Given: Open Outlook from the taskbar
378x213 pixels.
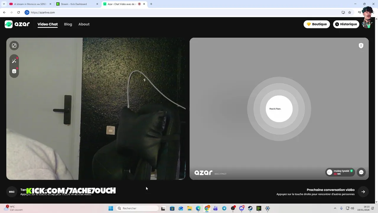Looking at the screenshot, I should coord(181,208).
